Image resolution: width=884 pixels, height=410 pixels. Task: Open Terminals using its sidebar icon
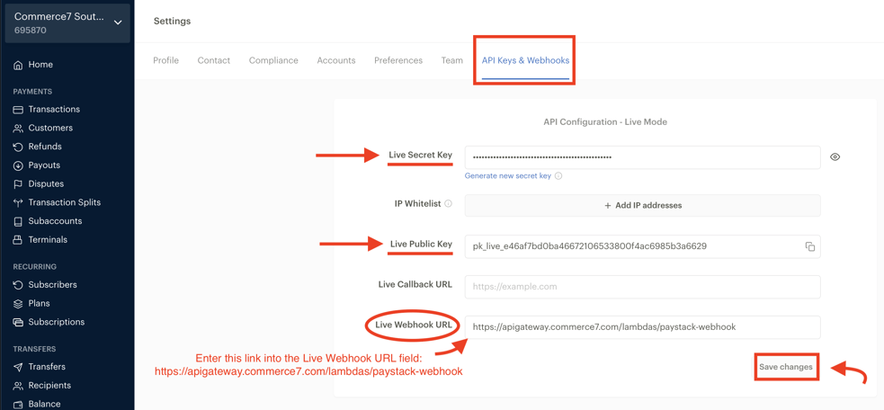[18, 240]
